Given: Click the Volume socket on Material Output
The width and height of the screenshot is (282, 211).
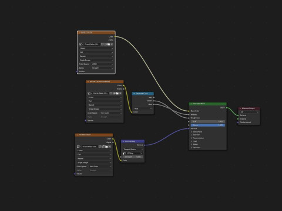Looking at the screenshot, I should point(238,119).
